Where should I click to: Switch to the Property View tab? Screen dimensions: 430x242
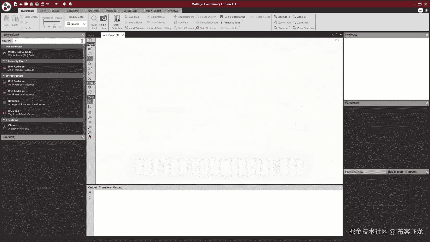(x=354, y=172)
